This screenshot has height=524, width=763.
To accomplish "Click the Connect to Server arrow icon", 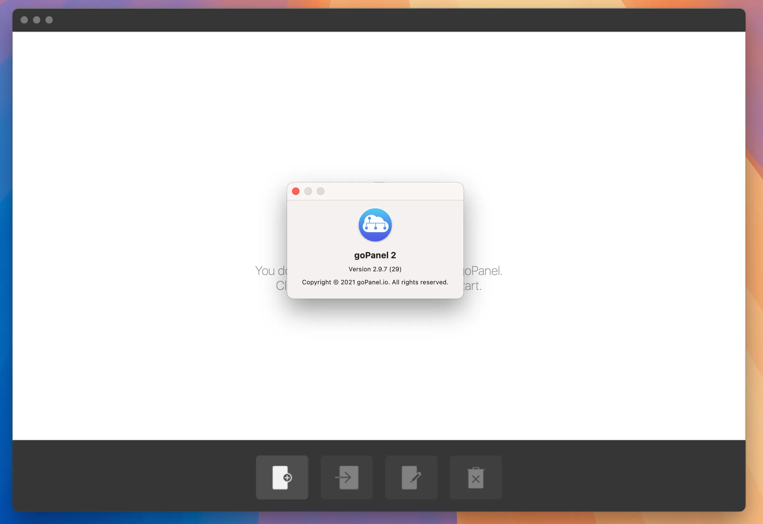I will coord(347,477).
